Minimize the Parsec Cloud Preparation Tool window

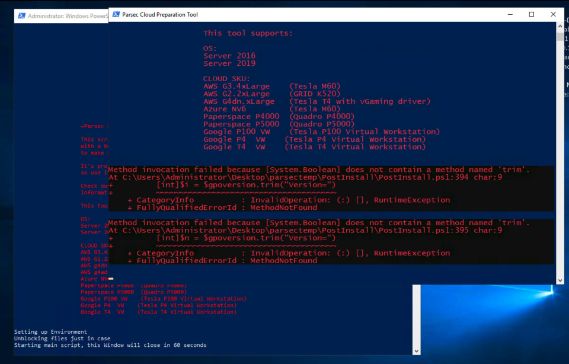point(510,14)
